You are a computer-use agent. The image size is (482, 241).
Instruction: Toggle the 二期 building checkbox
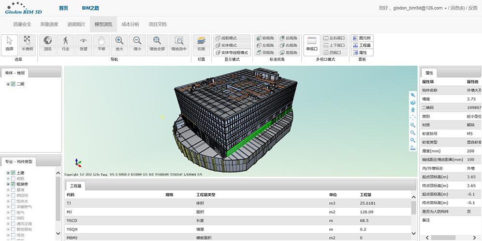(x=13, y=84)
